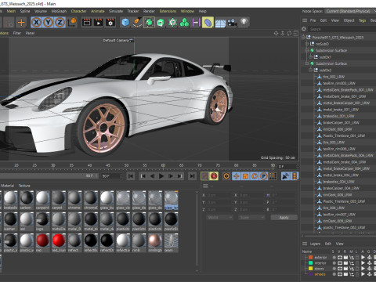Open the MoGraph Cloner icon
Viewport: 376px width, 282px height.
(x=172, y=23)
